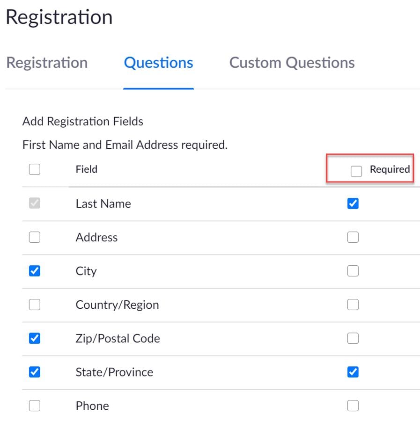This screenshot has width=420, height=421.
Task: Uncheck Required for Last Name
Action: (x=353, y=203)
